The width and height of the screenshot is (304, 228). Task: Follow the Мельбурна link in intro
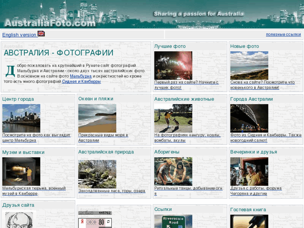[x=81, y=76]
